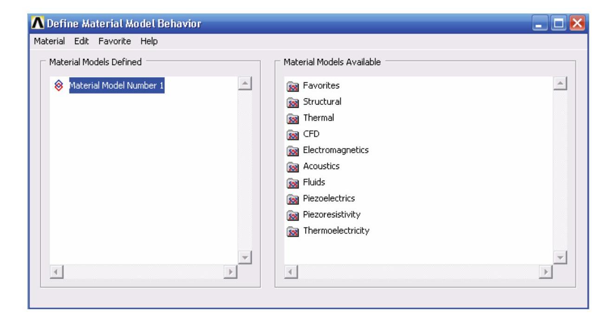Click the Acoustics folder icon

293,166
